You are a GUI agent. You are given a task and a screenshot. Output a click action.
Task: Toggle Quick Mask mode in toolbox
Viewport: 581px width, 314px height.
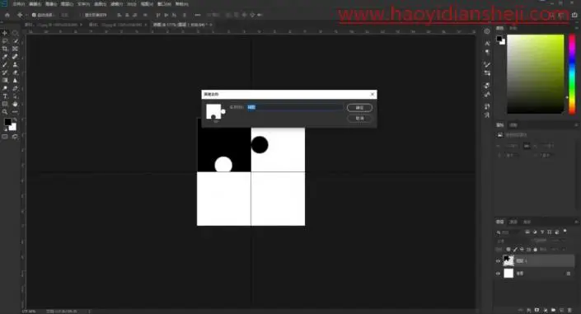click(x=5, y=137)
